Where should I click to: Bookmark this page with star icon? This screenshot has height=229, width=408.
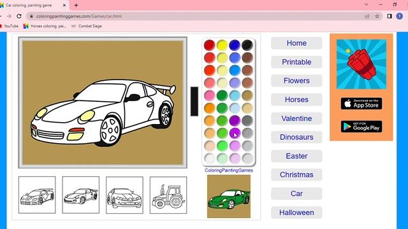tap(377, 16)
